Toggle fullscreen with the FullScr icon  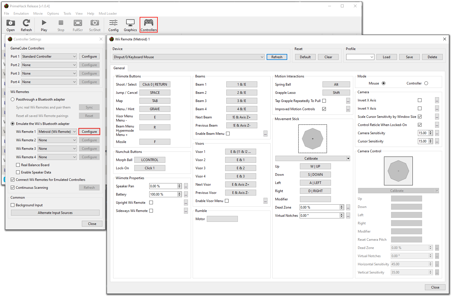pyautogui.click(x=78, y=25)
